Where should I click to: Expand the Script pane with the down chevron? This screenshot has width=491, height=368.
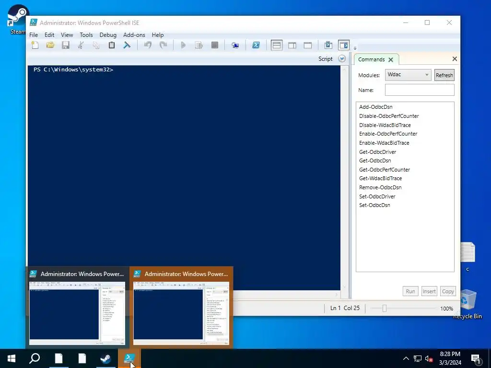(342, 59)
